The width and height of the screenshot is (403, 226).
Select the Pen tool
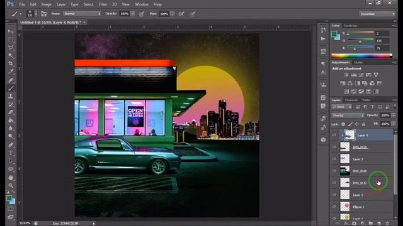click(11, 145)
